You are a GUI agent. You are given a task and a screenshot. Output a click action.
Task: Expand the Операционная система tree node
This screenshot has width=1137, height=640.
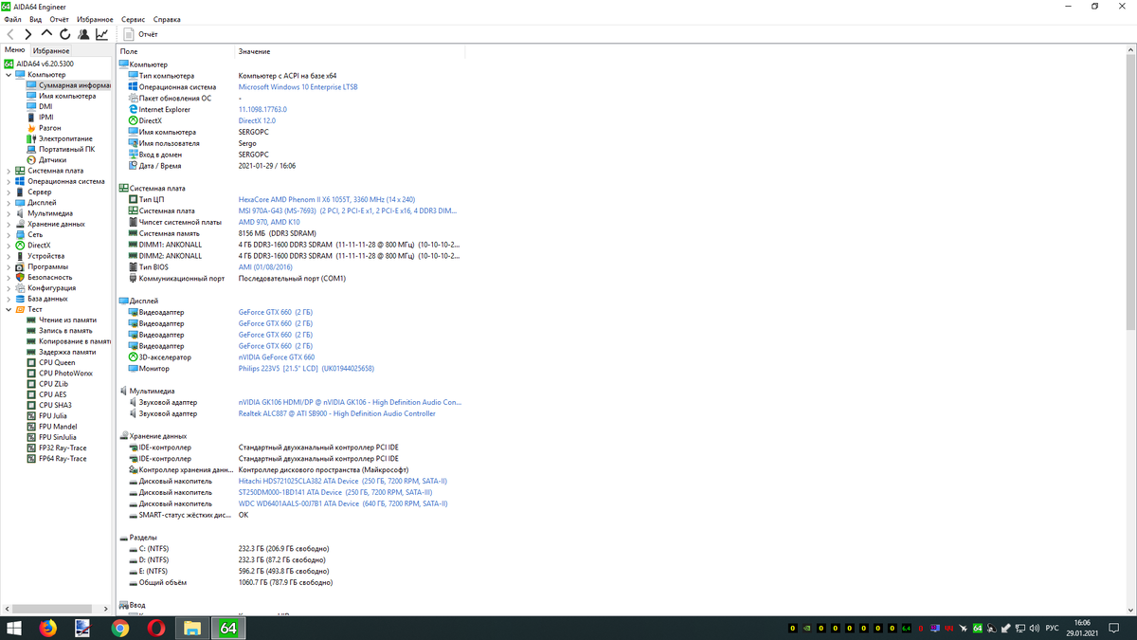[9, 181]
